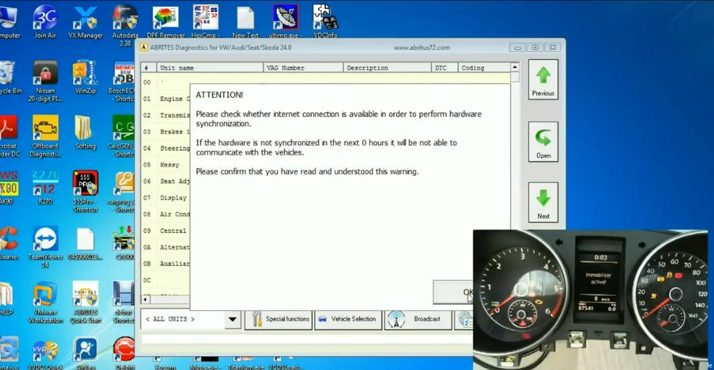Open VDCInfo desktop icon
The width and height of the screenshot is (714, 370).
[325, 21]
